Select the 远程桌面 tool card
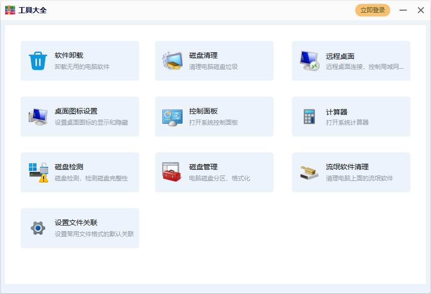The image size is (431, 294). 350,60
